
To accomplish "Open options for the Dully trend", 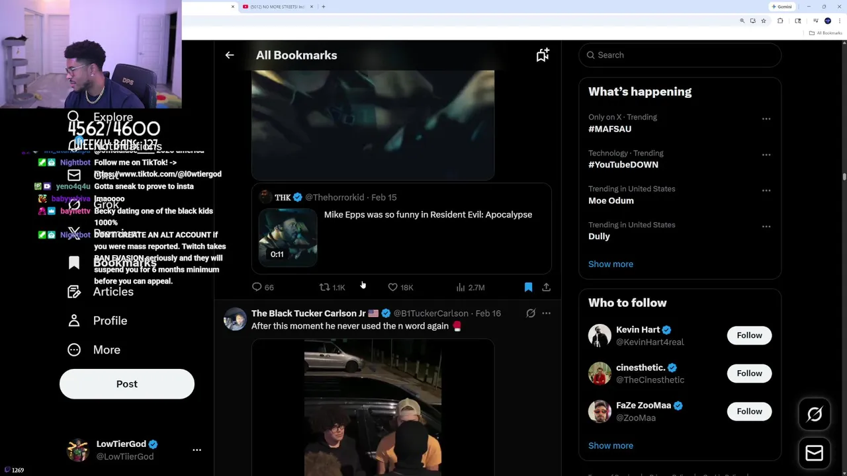I will [766, 226].
